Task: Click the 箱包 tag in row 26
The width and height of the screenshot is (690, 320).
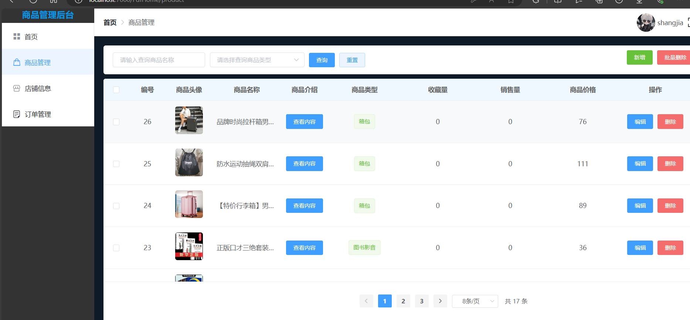Action: click(x=364, y=122)
